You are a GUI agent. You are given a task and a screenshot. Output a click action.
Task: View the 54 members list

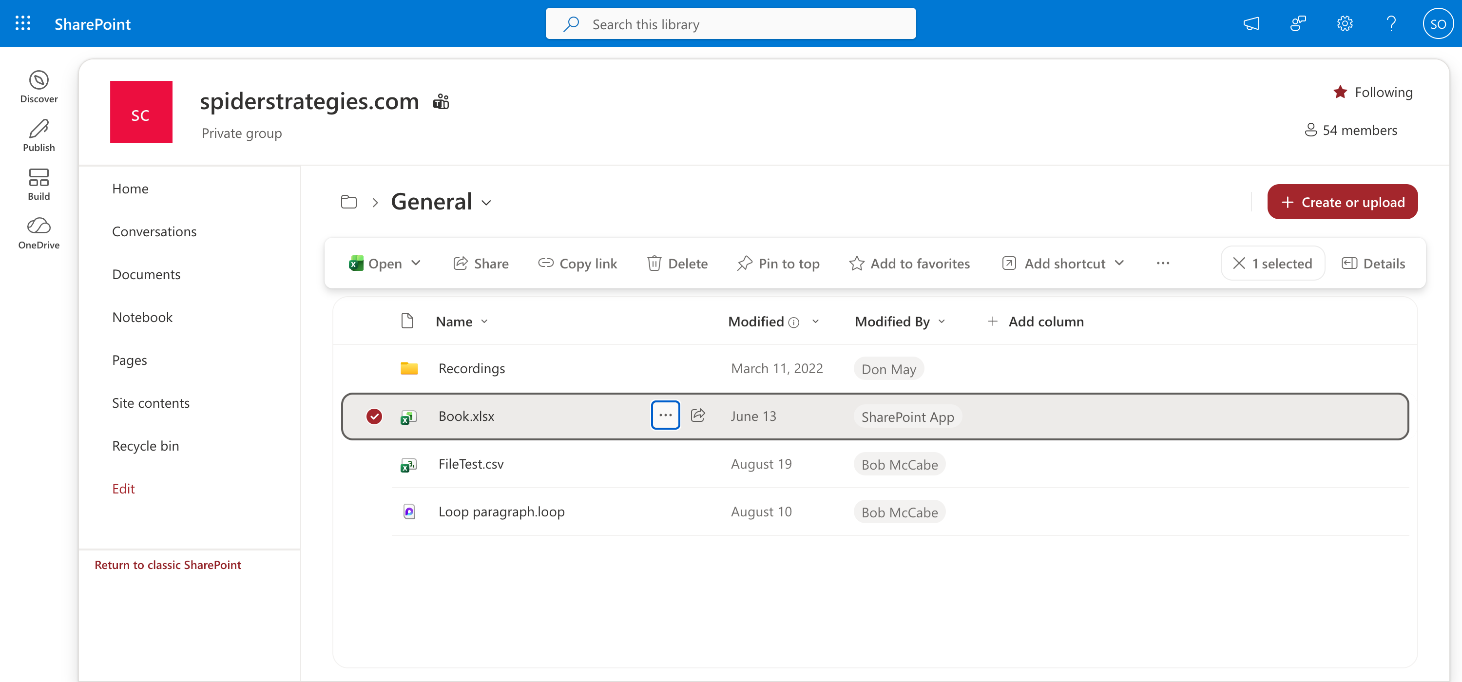click(x=1351, y=130)
